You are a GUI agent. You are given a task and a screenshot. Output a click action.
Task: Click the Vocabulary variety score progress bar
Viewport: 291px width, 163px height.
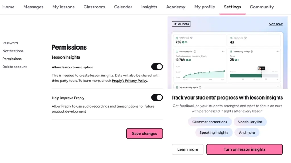(x=254, y=76)
